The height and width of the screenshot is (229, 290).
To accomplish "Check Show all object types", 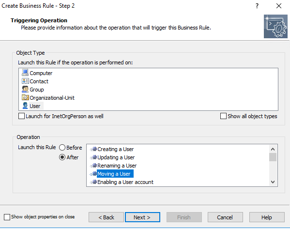I will point(223,116).
